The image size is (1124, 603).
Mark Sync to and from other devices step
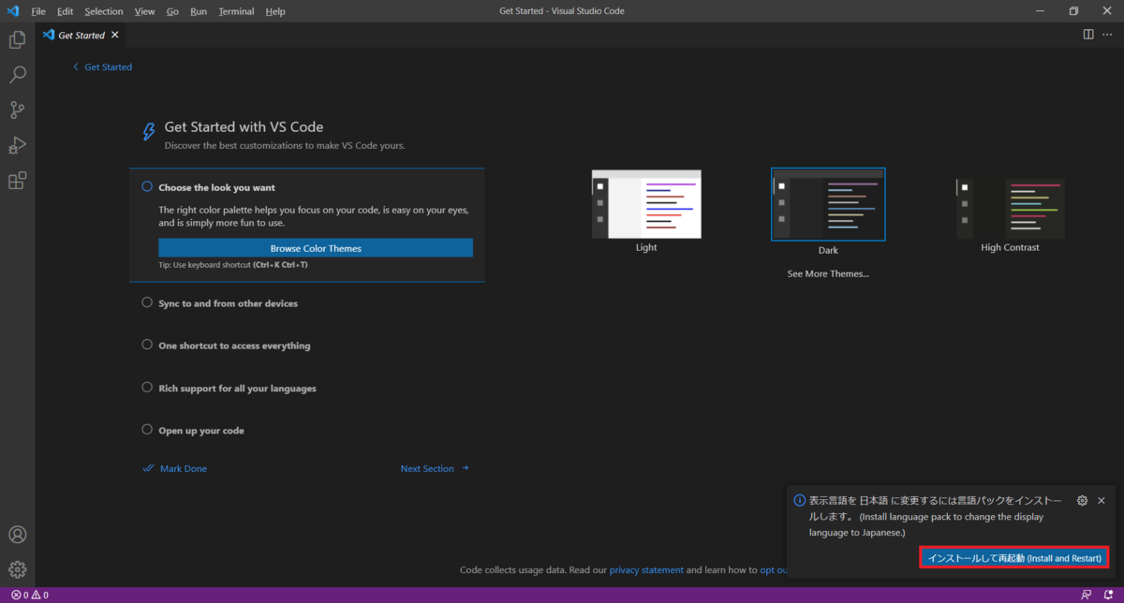(147, 302)
